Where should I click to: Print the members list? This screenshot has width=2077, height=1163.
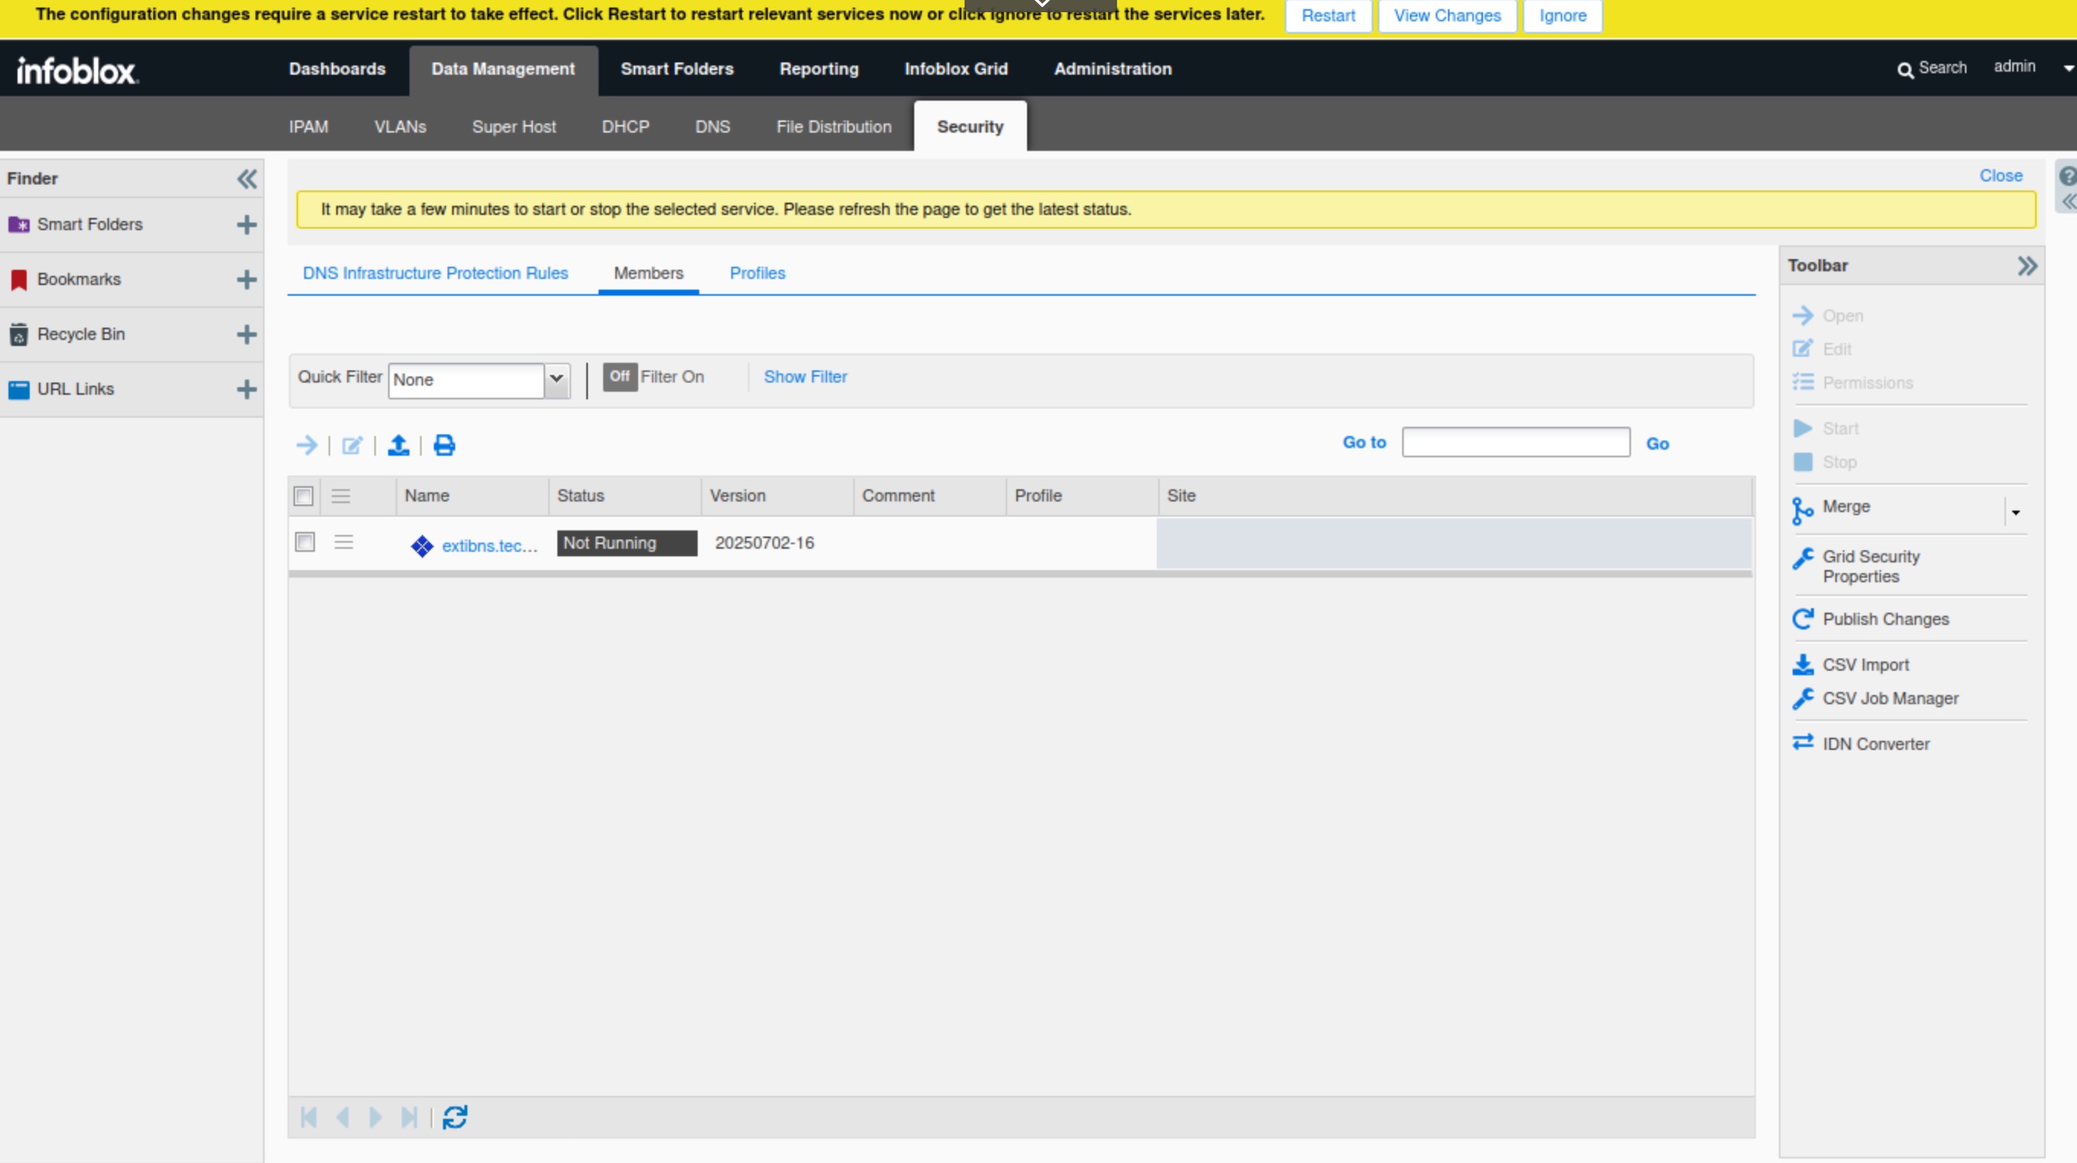pyautogui.click(x=444, y=444)
